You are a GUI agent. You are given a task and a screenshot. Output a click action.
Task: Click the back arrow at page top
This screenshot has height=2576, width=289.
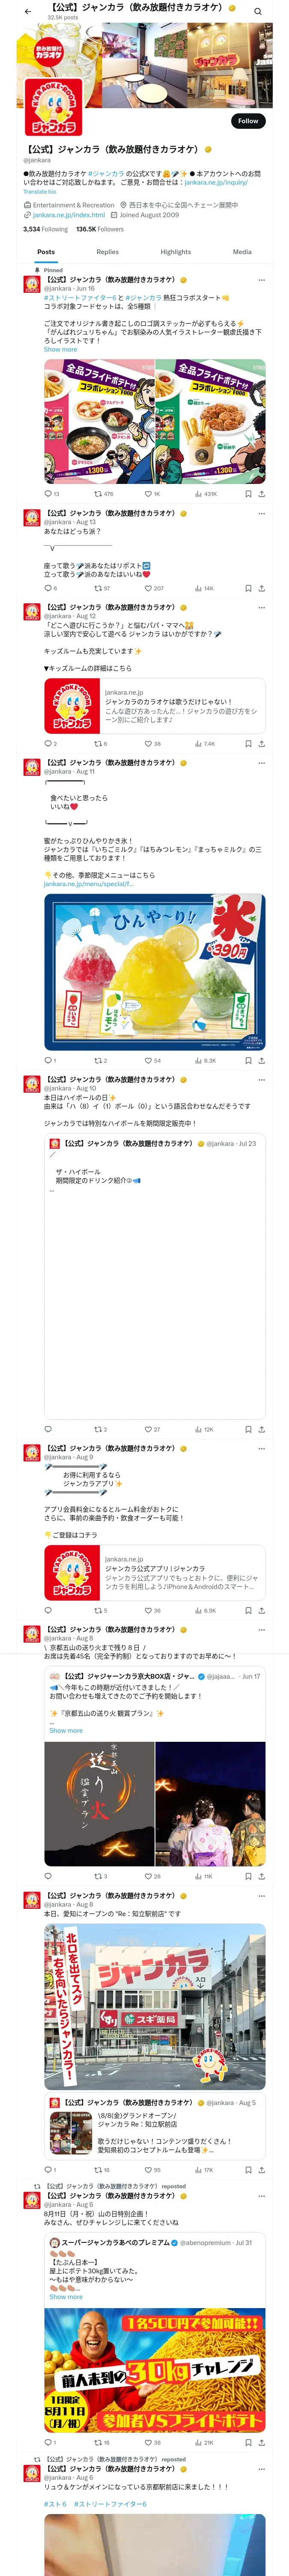click(x=28, y=11)
